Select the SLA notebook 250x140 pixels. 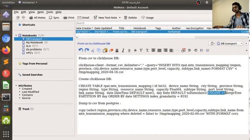[28, 46]
